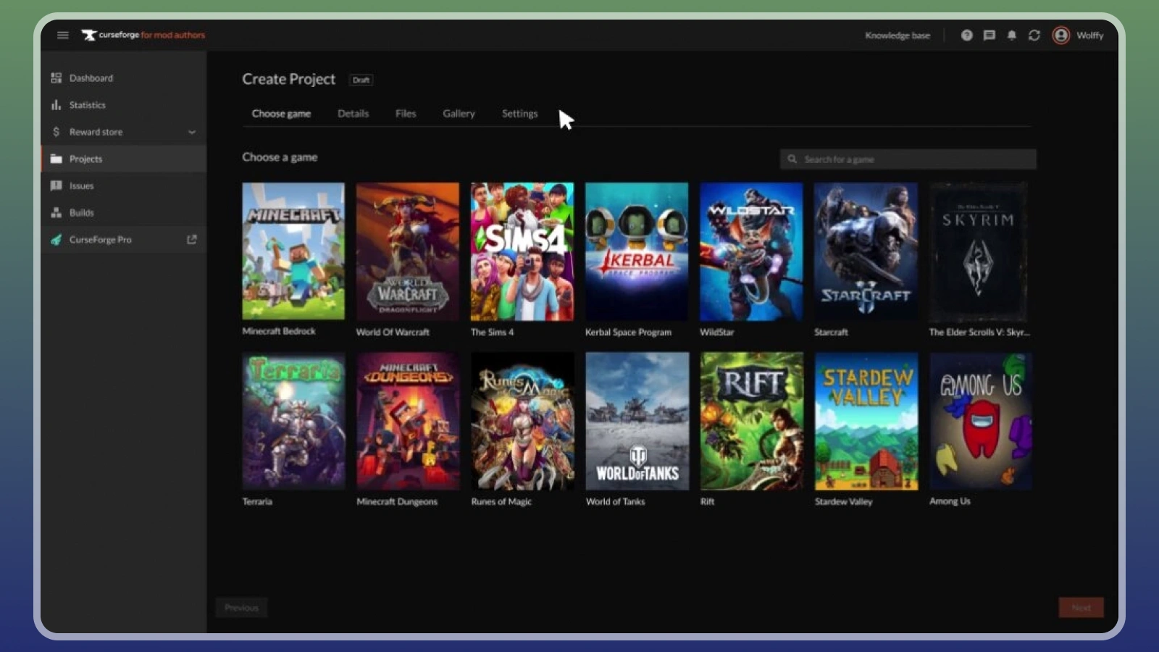Image resolution: width=1159 pixels, height=652 pixels.
Task: Open the notifications bell icon
Action: [x=1011, y=35]
